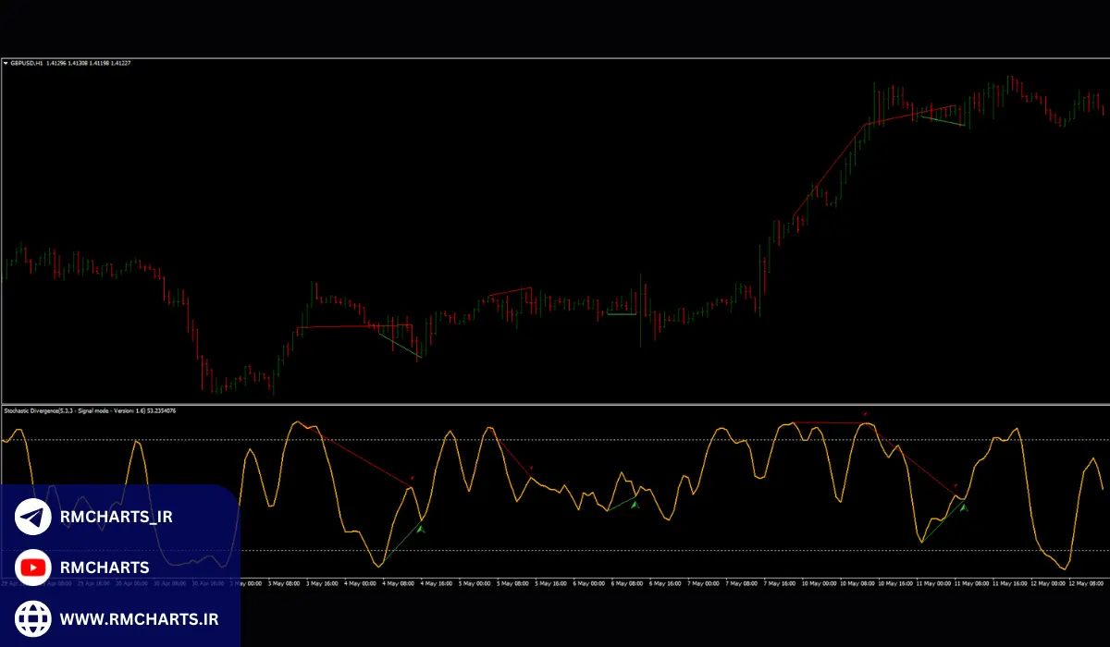Viewport: 1110px width, 647px height.
Task: Click the YouTube play icon
Action: [33, 568]
